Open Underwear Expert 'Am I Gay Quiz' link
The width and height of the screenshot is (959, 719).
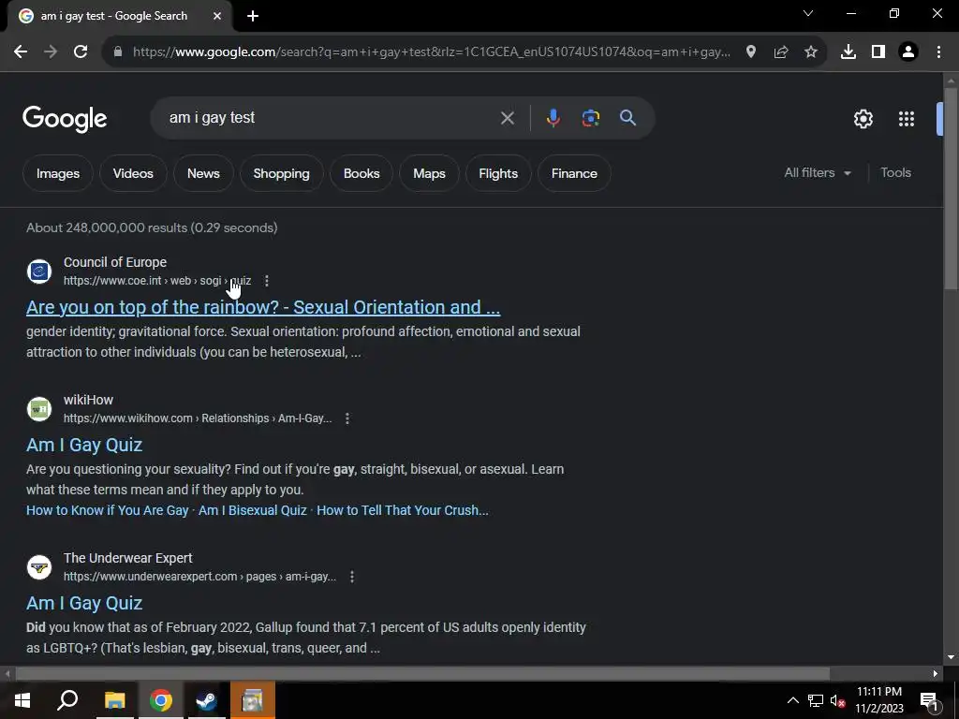84,604
